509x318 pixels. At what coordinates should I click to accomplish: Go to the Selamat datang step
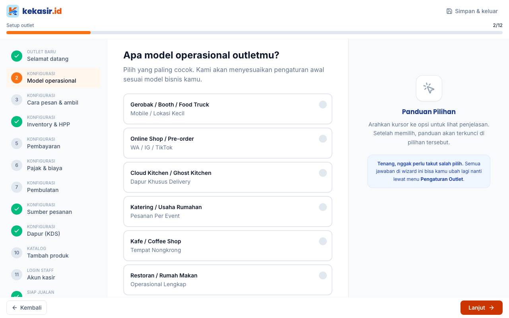(x=53, y=56)
